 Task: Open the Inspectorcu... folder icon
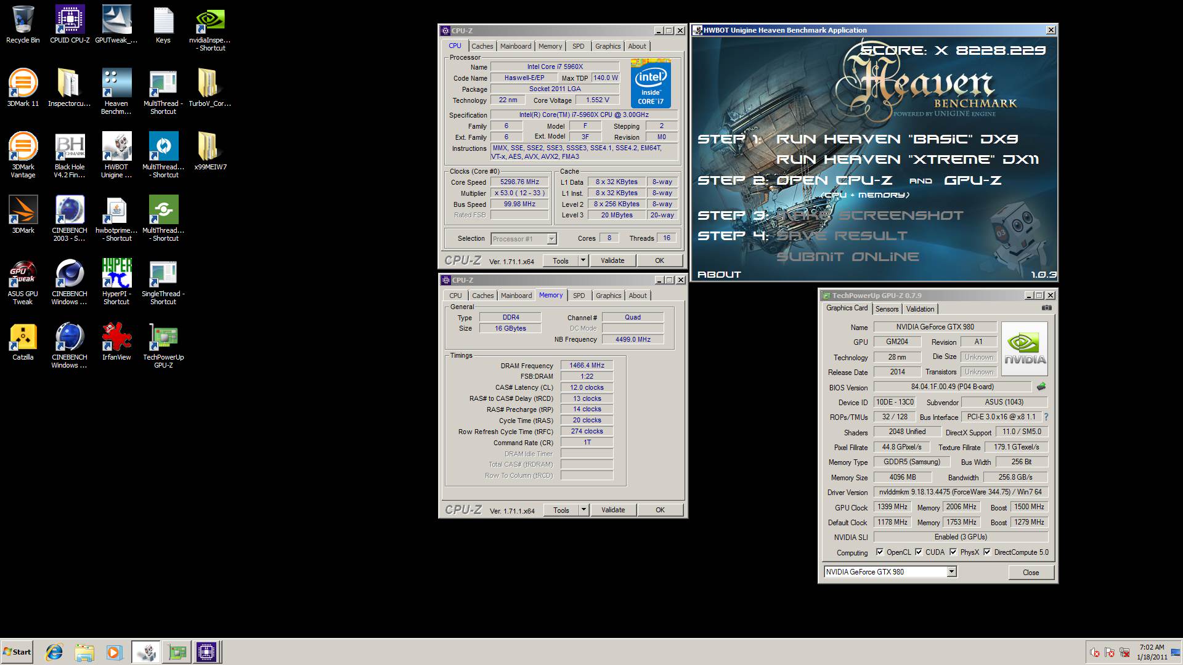click(x=70, y=88)
